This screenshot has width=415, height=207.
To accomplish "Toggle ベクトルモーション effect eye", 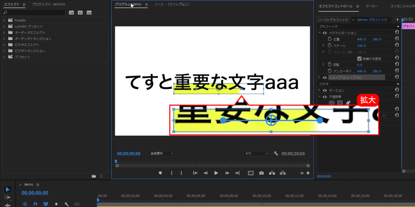I will coord(325,33).
